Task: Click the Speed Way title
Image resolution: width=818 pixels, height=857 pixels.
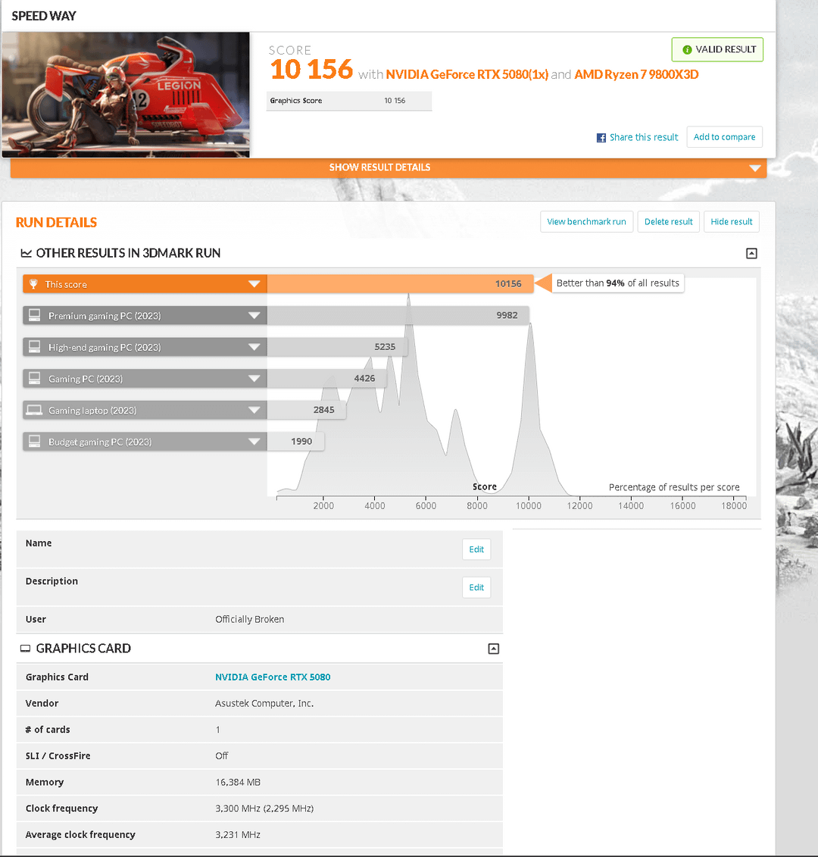Action: (x=44, y=16)
